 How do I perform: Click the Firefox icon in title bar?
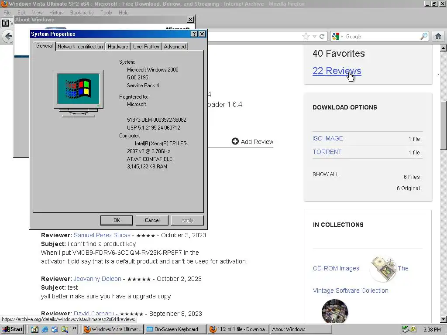4,3
